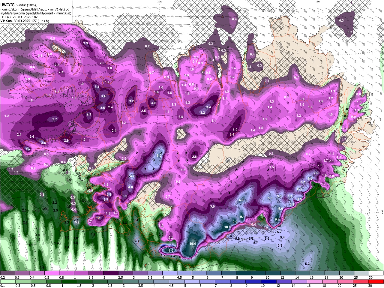Click the navy blue swatch labeled 10 in lower legend

(268, 282)
